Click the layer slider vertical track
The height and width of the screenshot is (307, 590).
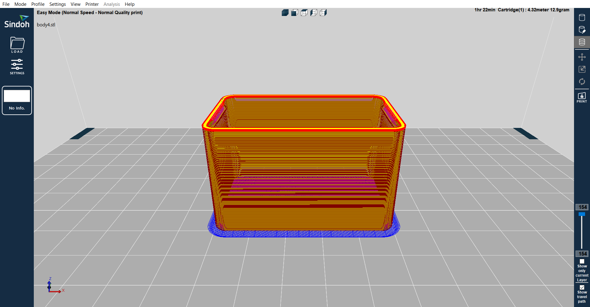coord(582,232)
